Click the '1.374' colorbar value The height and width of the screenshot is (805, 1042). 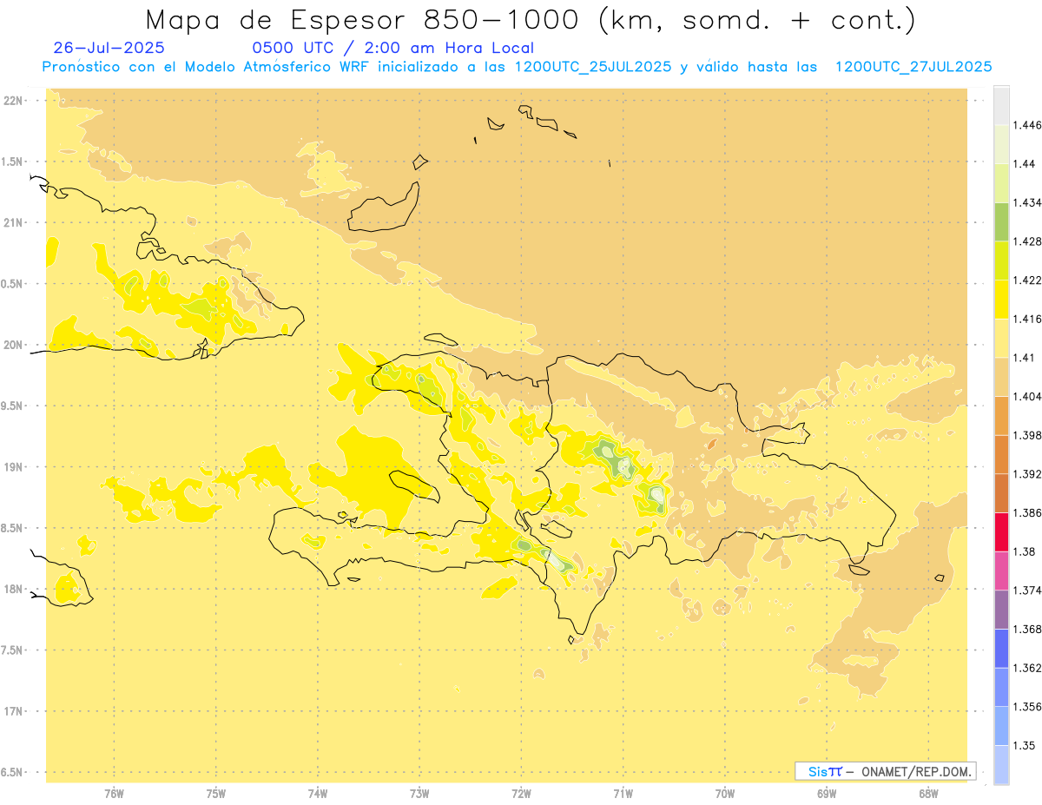[x=1029, y=590]
